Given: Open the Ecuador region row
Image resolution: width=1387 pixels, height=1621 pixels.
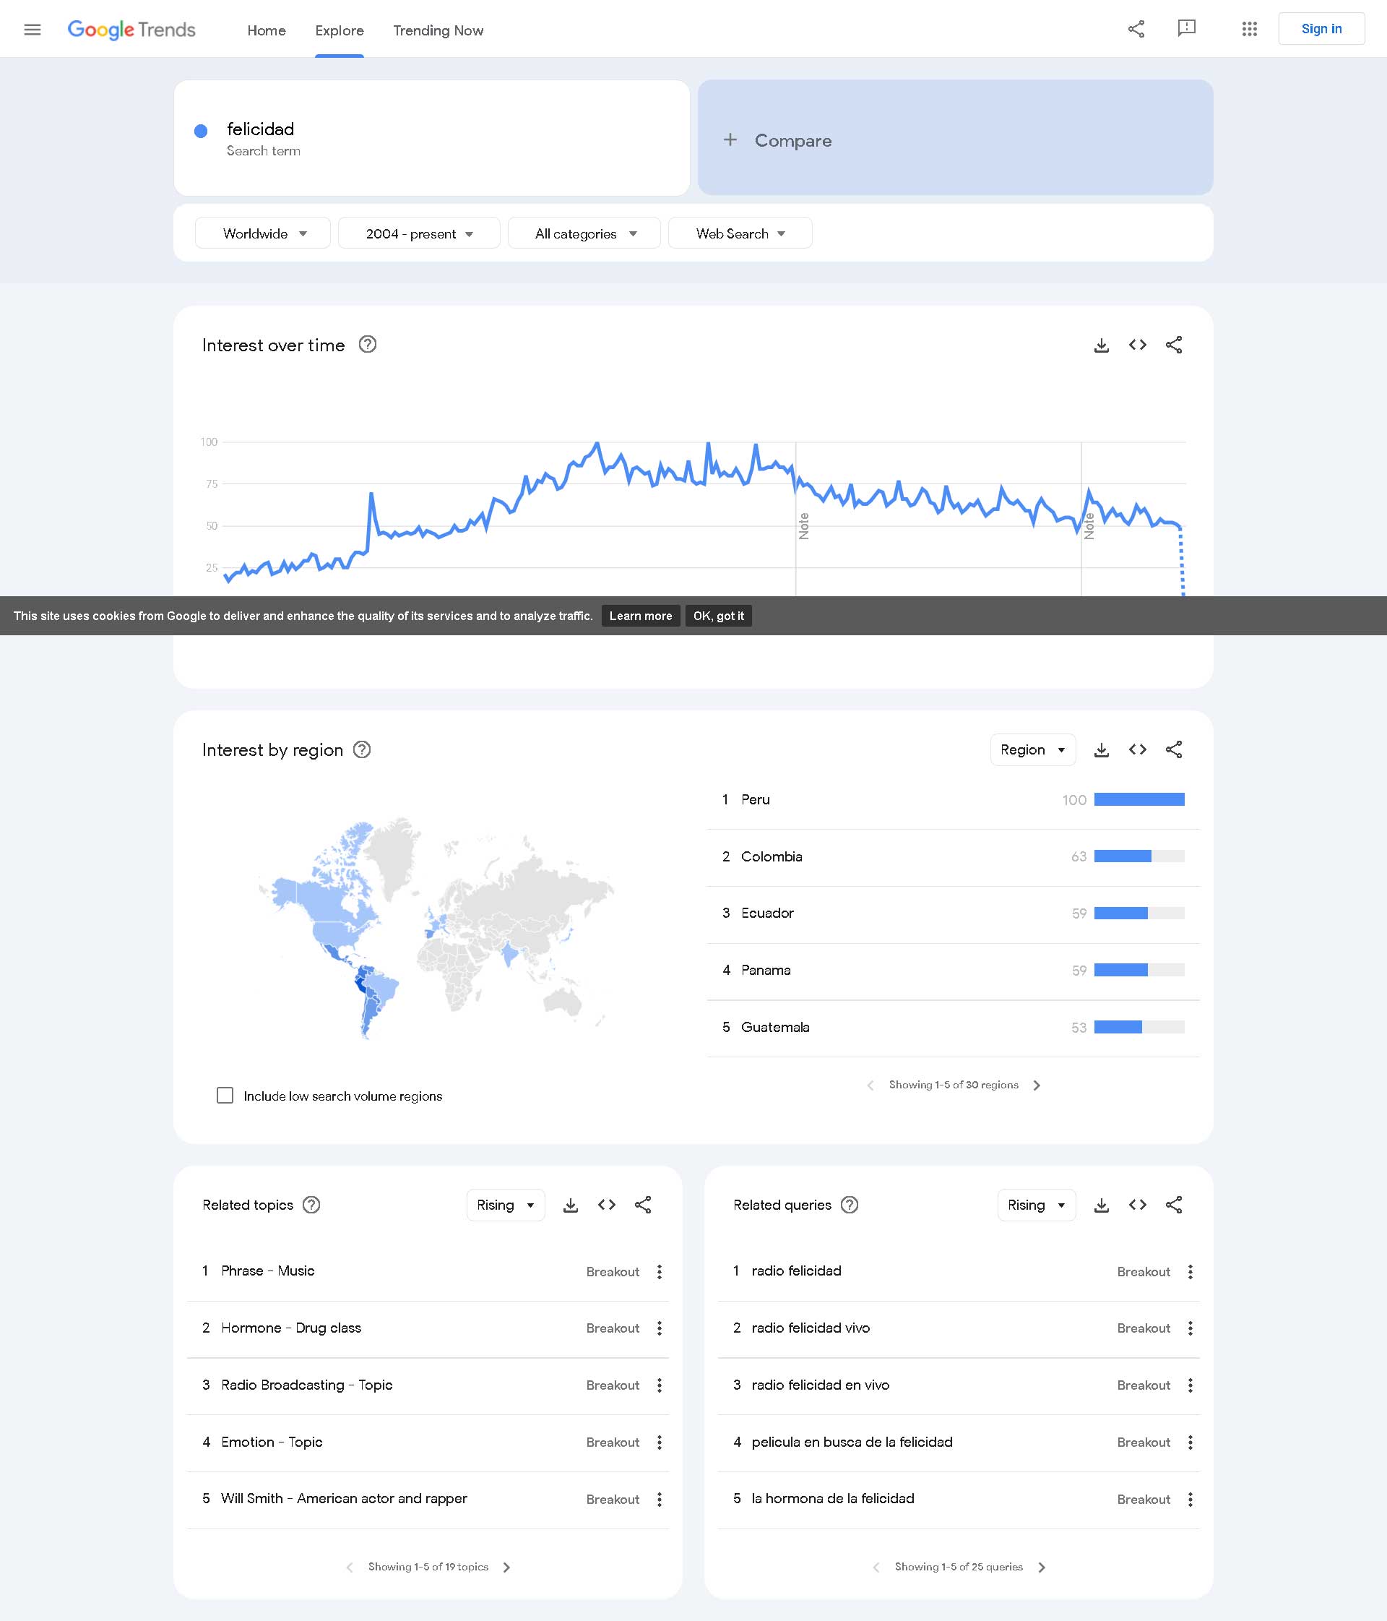Looking at the screenshot, I should [x=953, y=913].
